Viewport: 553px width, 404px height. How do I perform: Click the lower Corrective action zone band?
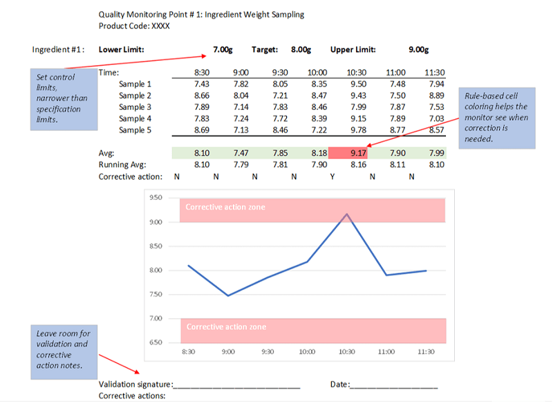314,331
